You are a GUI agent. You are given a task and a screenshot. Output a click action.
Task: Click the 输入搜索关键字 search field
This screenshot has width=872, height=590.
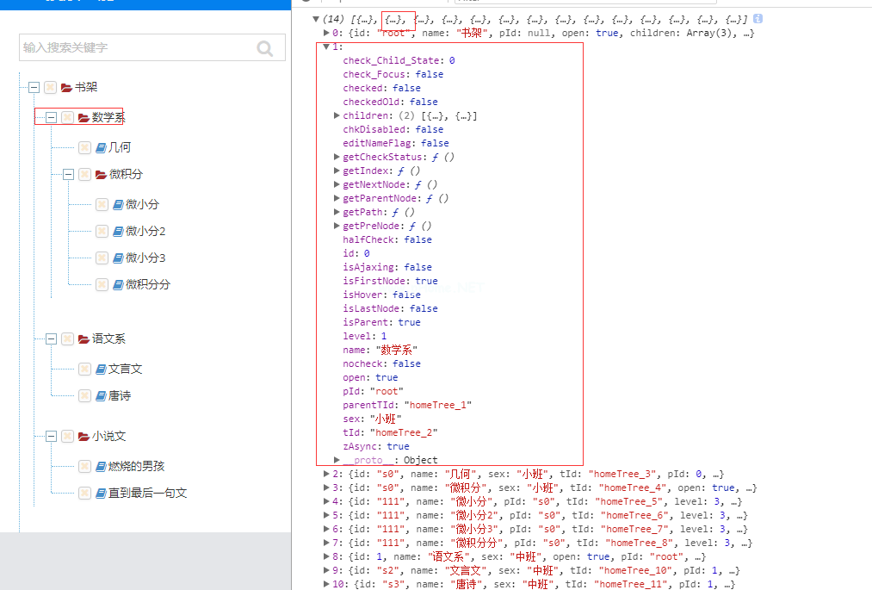[136, 48]
